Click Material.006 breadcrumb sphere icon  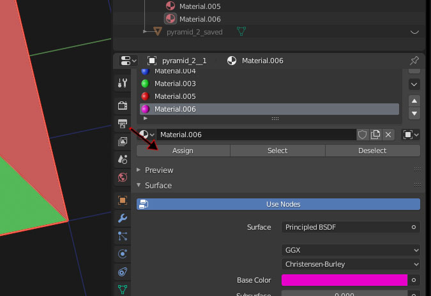231,61
